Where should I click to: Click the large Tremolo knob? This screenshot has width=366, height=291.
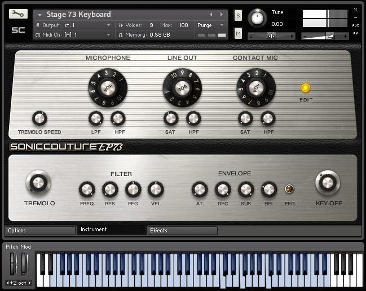[38, 183]
